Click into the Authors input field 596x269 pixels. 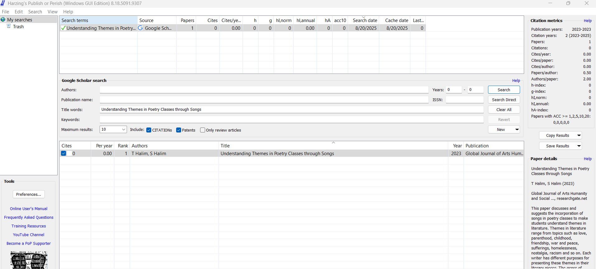pos(264,90)
